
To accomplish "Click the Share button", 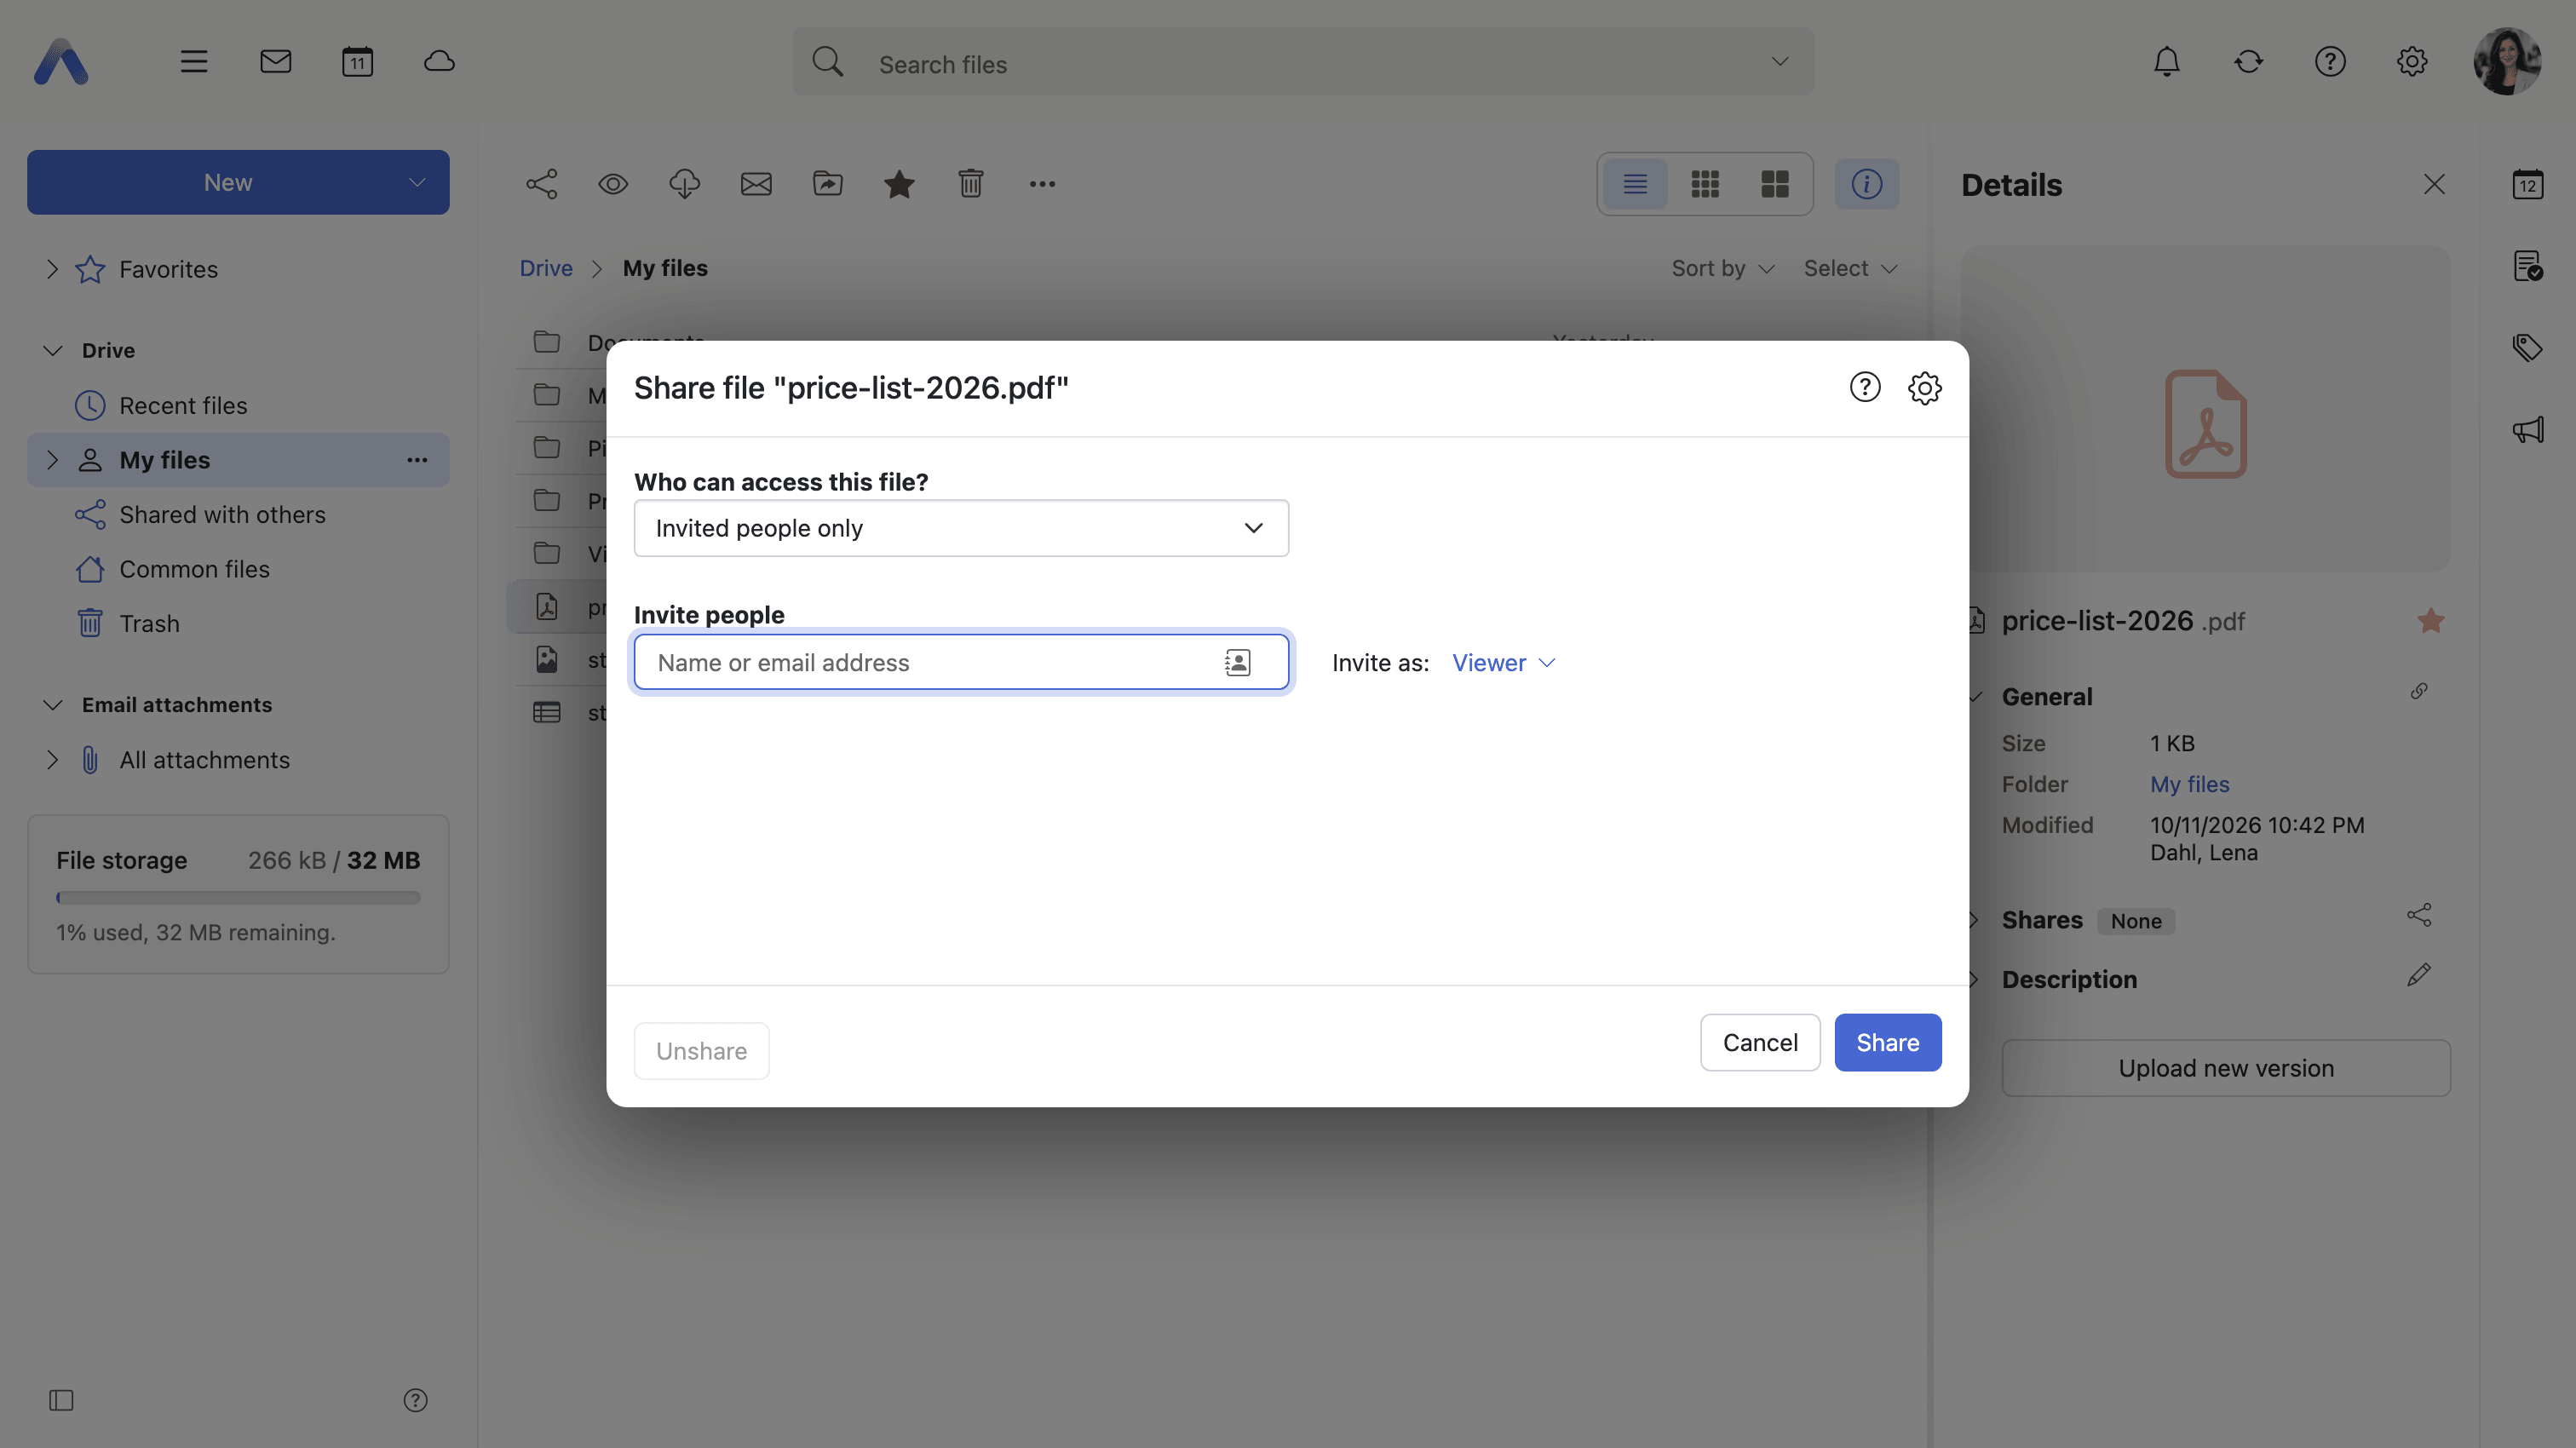I will (x=1887, y=1042).
